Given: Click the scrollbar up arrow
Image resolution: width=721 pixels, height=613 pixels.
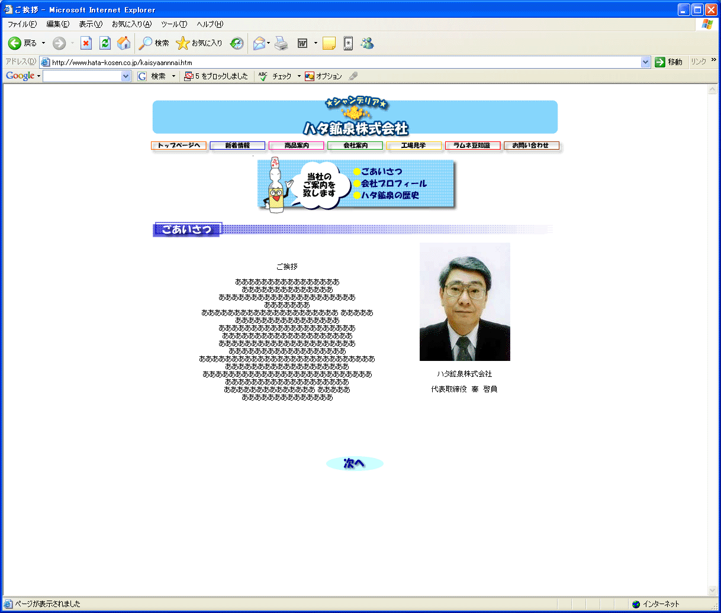Looking at the screenshot, I should [713, 89].
